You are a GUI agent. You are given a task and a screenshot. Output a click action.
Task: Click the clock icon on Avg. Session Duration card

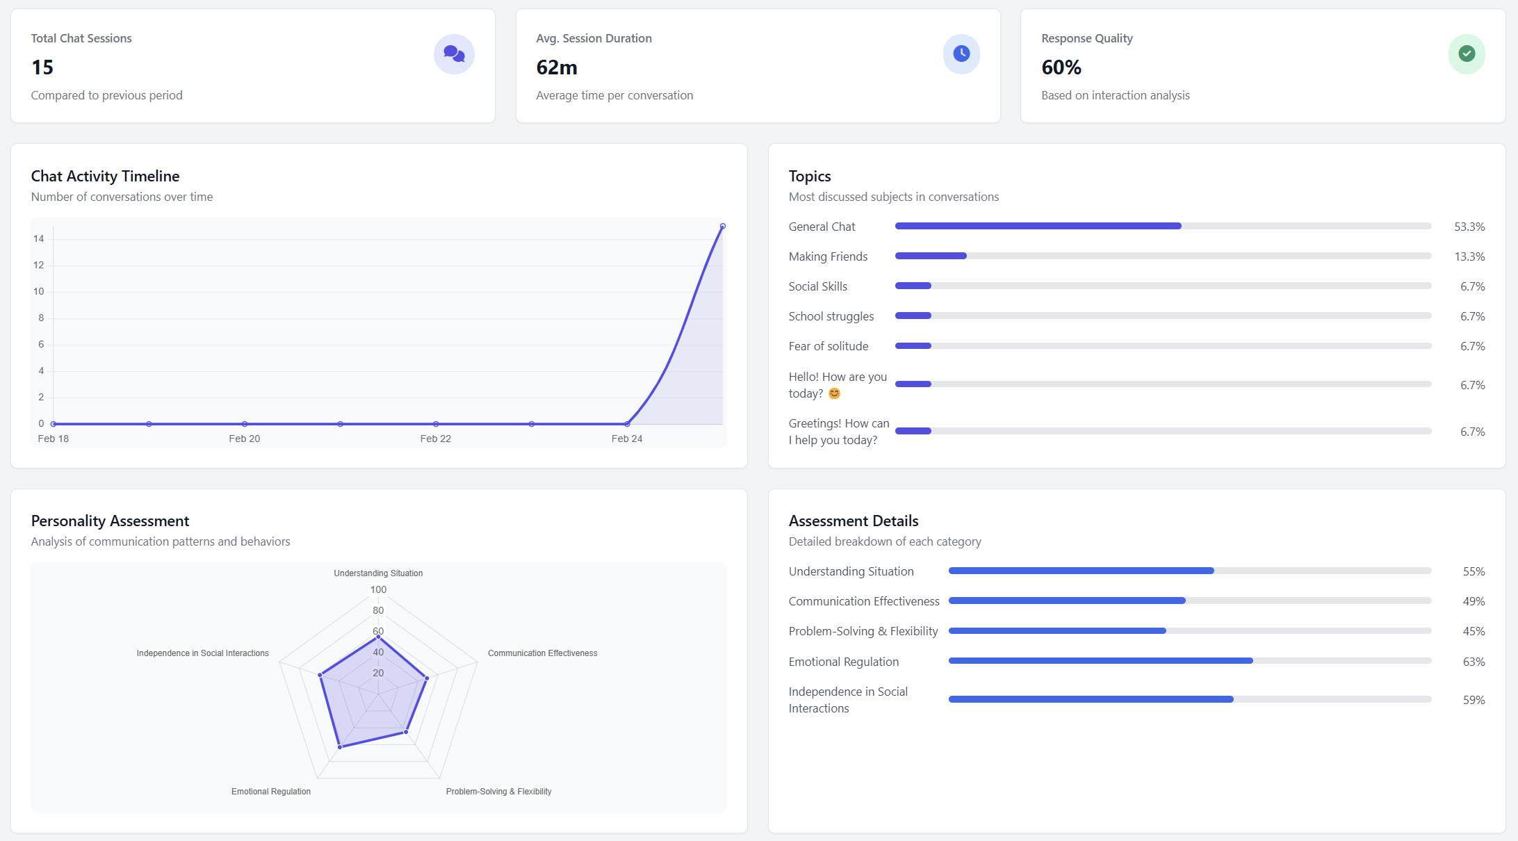961,54
